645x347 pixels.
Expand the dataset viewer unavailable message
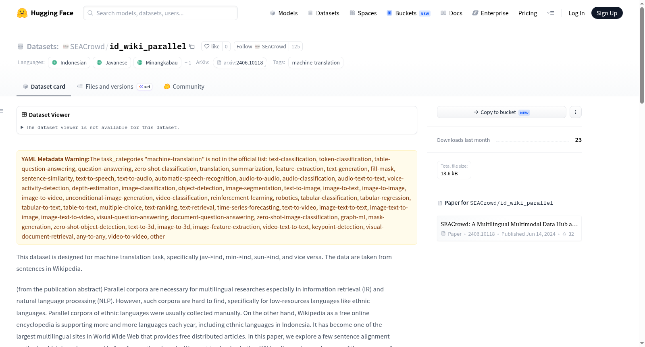point(100,127)
